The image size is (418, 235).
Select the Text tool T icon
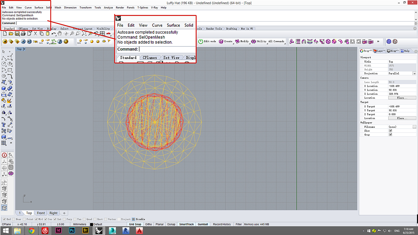(4, 125)
